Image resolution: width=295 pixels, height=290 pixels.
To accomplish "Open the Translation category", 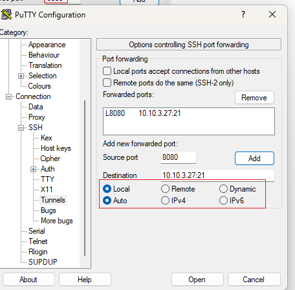I will [x=45, y=65].
